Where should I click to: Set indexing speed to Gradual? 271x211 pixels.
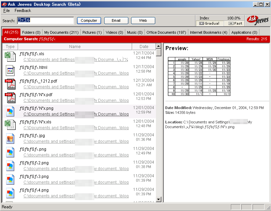(x=210, y=24)
